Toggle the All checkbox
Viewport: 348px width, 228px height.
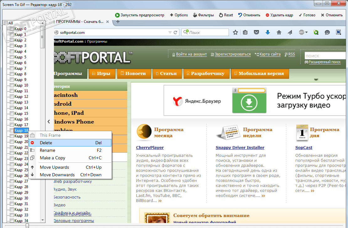(6, 23)
